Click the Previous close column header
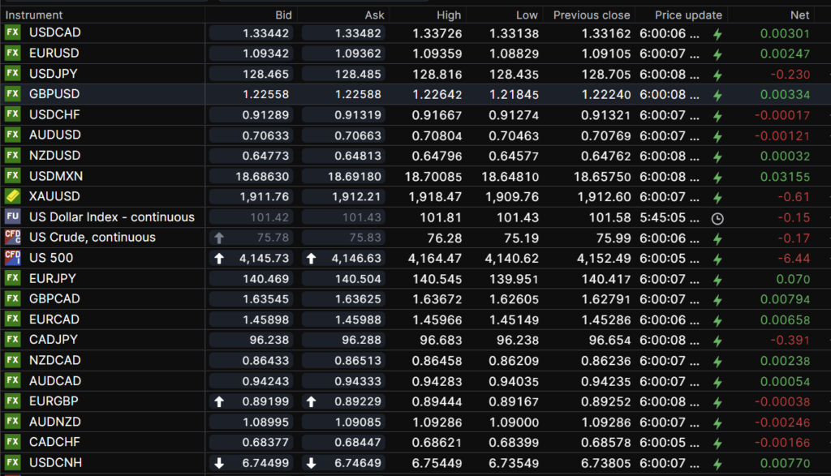The height and width of the screenshot is (476, 831). (x=592, y=15)
